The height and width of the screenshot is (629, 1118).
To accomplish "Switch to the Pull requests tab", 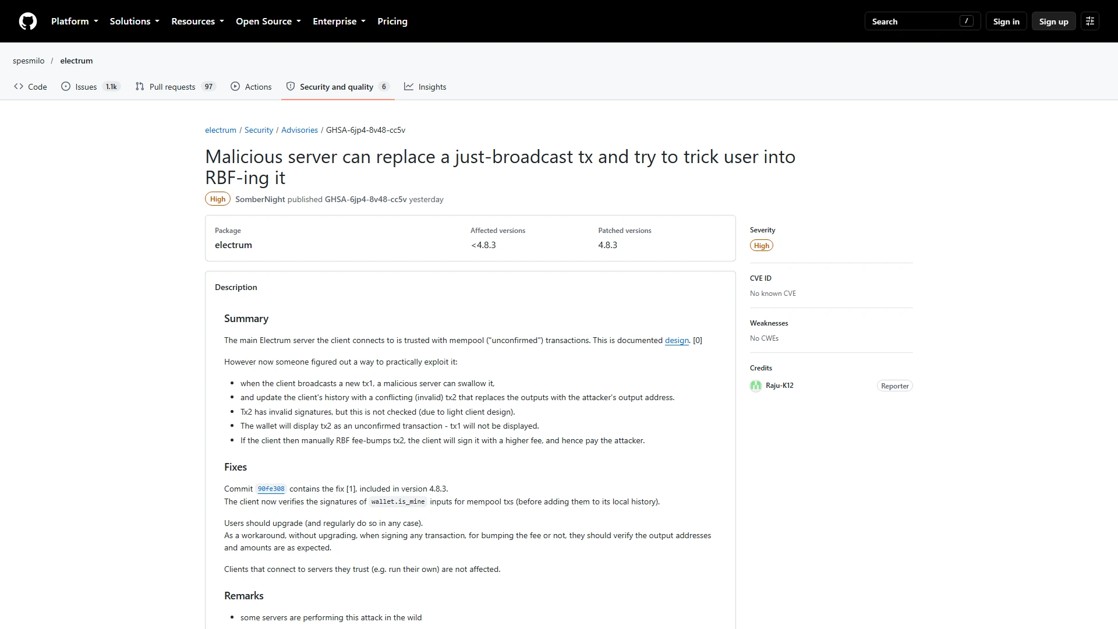I will [x=175, y=87].
